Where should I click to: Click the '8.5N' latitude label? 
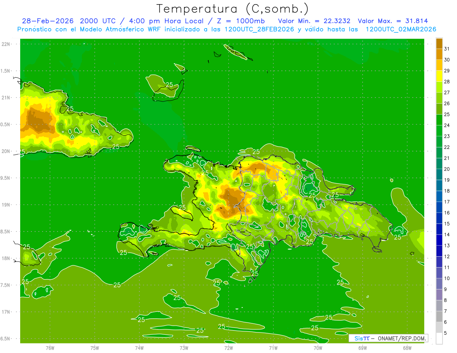pyautogui.click(x=6, y=232)
